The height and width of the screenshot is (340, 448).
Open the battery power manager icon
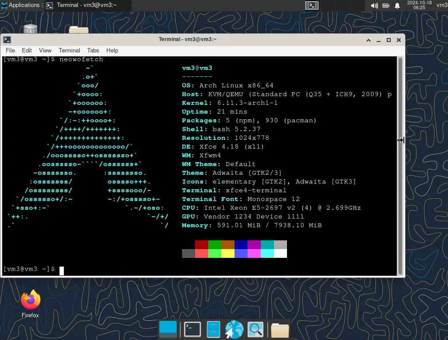386,6
